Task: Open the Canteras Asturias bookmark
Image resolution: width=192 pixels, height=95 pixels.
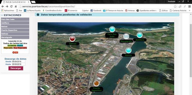Action: [178, 10]
